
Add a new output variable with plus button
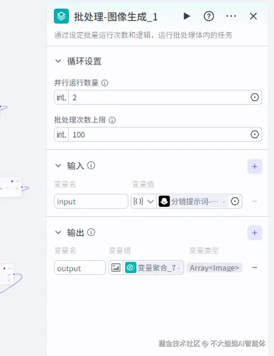(x=255, y=233)
